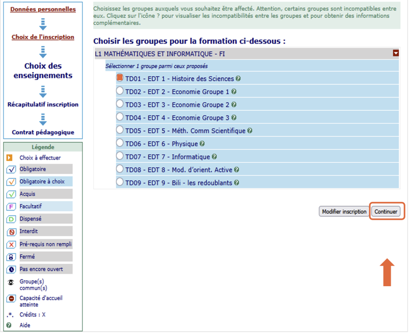Select TD01 - EDT 1 Histoire des Sciences radio button

(x=120, y=77)
